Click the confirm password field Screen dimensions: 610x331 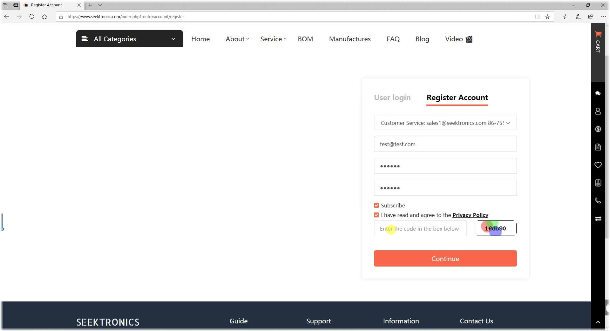point(445,188)
